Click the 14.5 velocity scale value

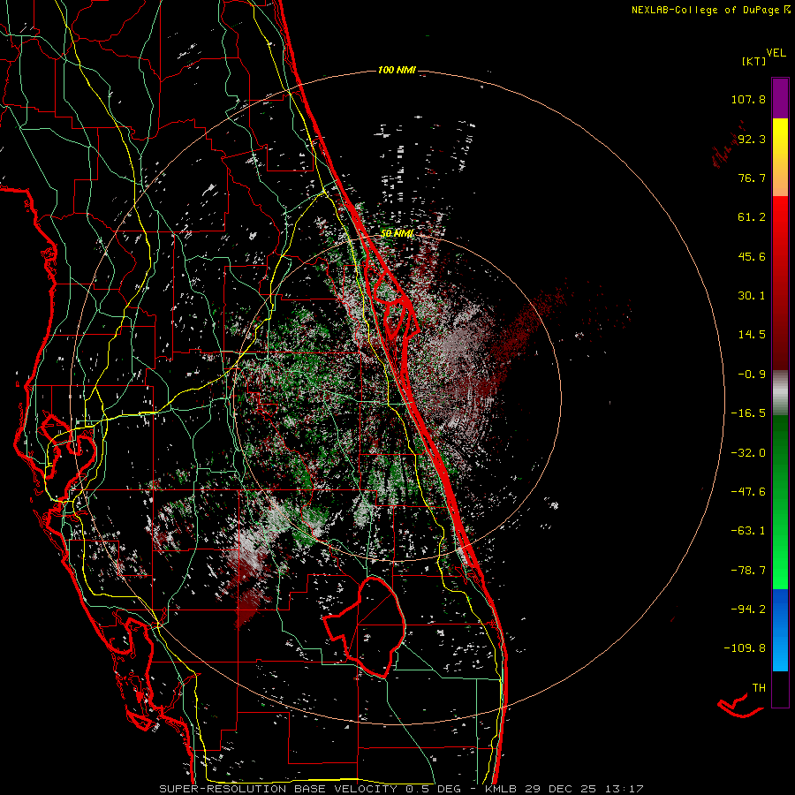coord(752,335)
